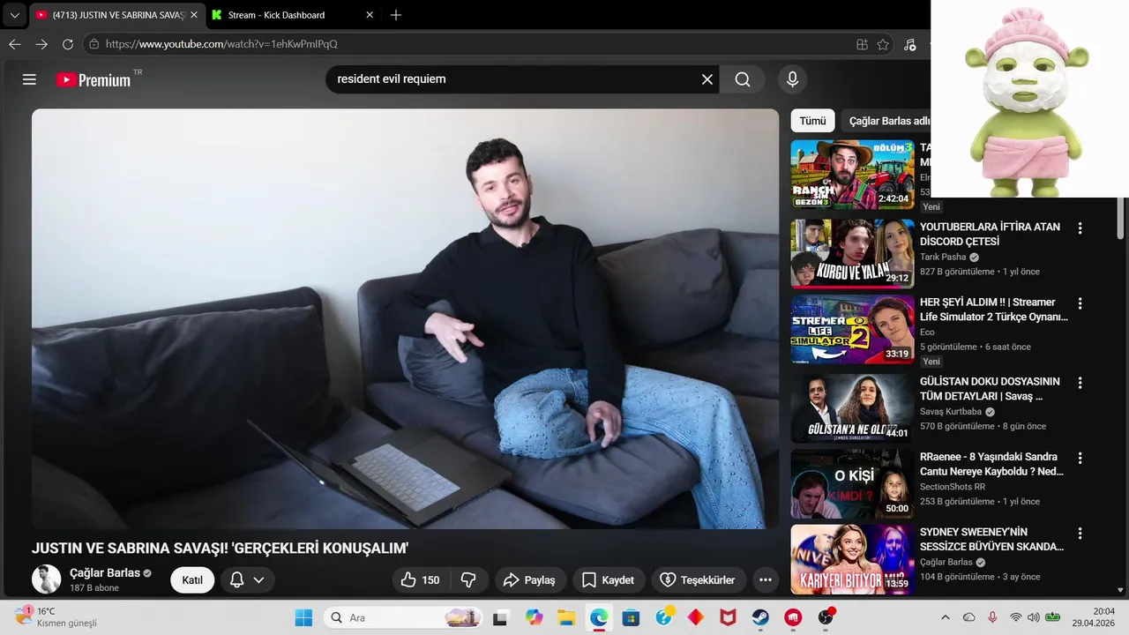Go forward in browser history
Screen dimensions: 1129x635
pyautogui.click(x=41, y=44)
